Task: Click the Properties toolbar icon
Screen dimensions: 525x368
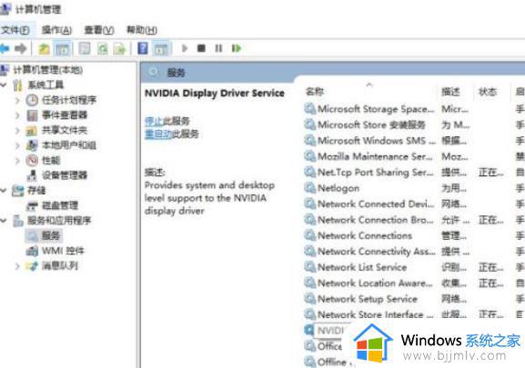Action: pos(85,48)
